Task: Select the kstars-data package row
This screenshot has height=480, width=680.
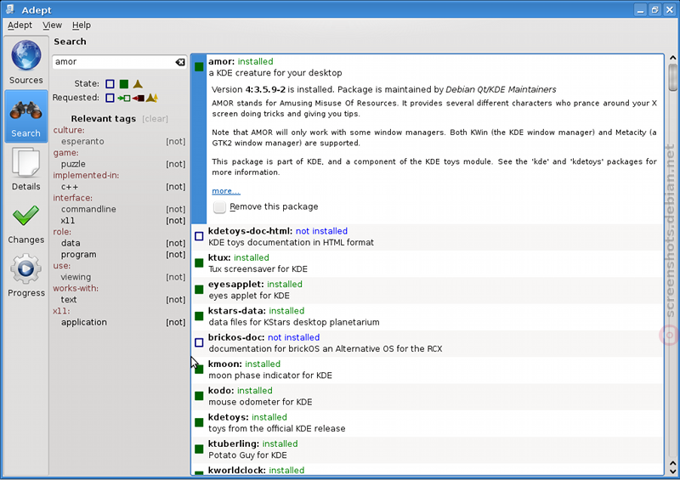Action: tap(428, 316)
